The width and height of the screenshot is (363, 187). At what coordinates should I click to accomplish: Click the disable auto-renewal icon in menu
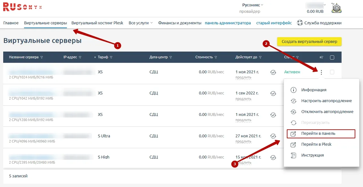click(293, 112)
